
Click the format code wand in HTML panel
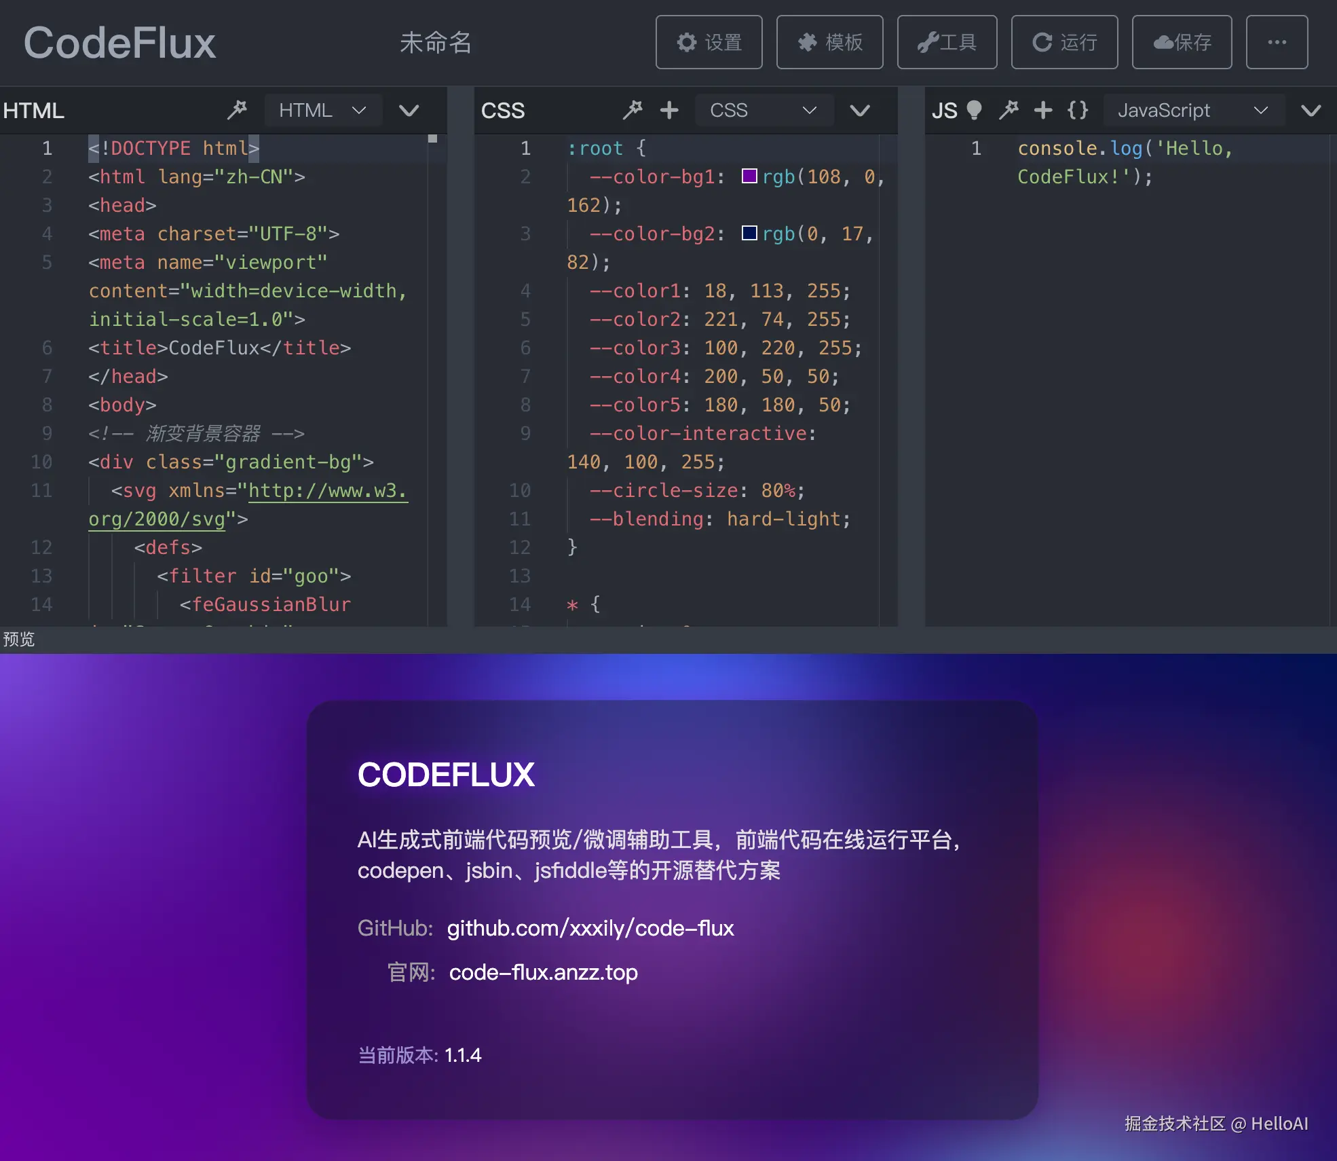click(x=236, y=110)
